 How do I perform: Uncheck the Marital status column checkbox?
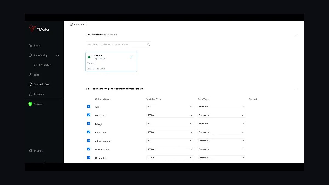tap(89, 149)
